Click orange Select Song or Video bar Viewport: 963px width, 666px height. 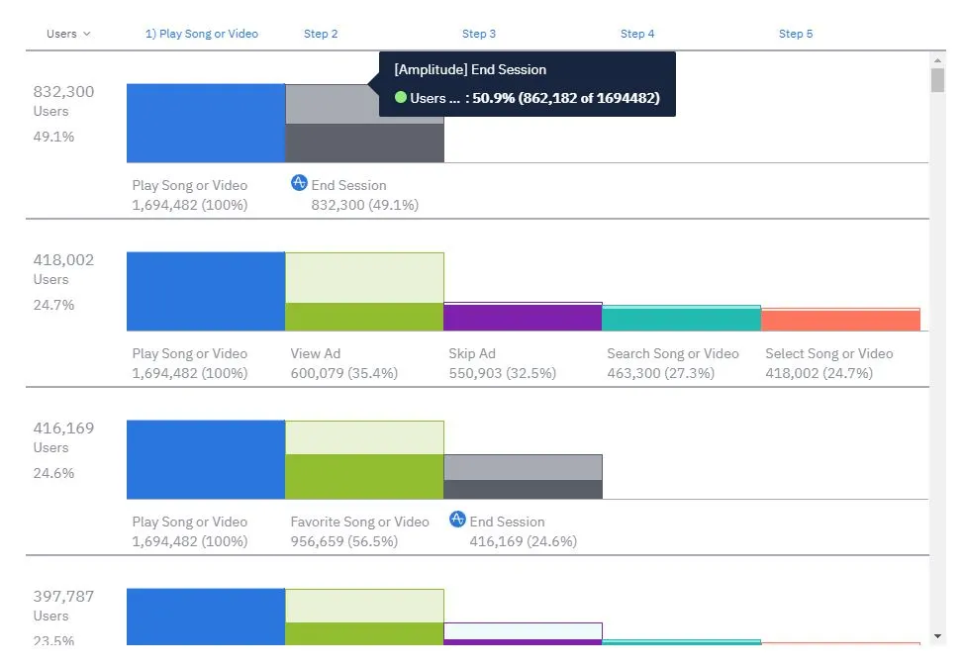[x=841, y=321]
